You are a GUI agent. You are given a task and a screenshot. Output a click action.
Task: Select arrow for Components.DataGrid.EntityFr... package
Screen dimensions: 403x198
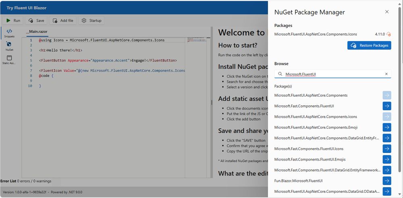387,138
